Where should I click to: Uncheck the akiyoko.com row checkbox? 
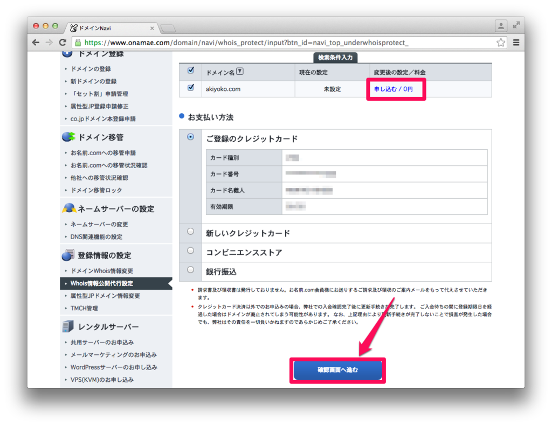(190, 88)
